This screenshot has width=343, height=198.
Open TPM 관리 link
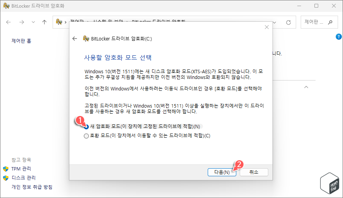coord(21,169)
